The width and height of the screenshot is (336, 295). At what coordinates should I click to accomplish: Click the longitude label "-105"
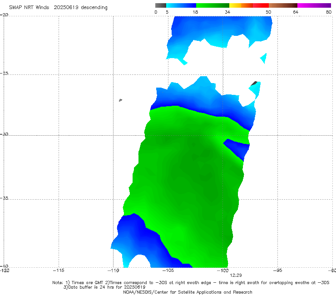(x=168, y=270)
